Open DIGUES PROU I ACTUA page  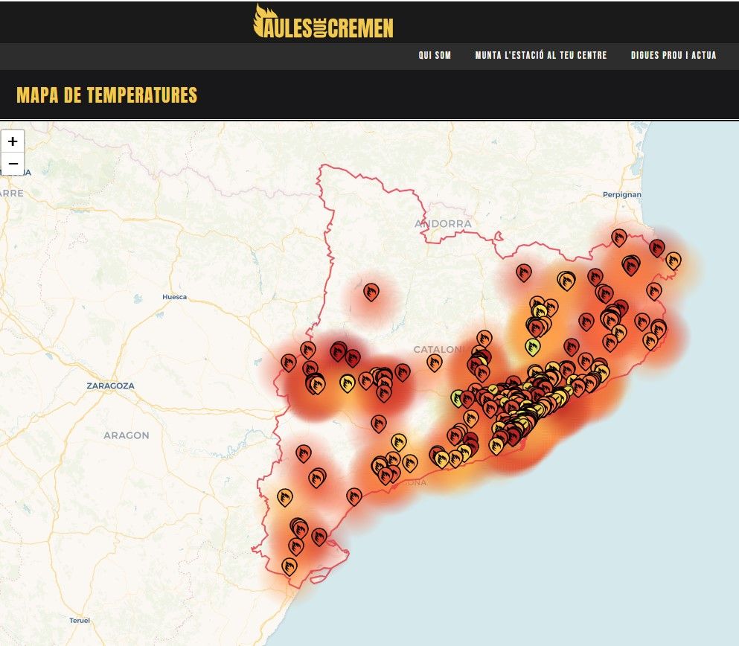pos(674,55)
